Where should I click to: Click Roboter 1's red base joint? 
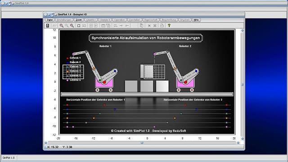click(x=104, y=82)
